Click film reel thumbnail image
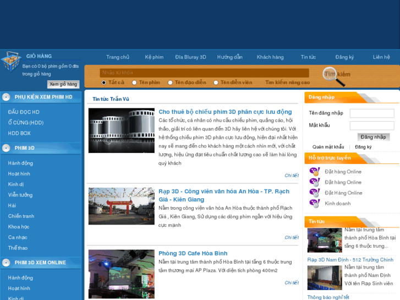This screenshot has width=400, height=300. [x=122, y=130]
